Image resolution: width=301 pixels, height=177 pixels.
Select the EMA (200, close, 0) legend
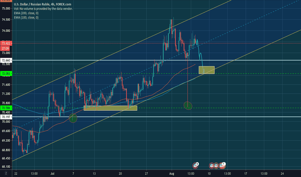coord(26,13)
